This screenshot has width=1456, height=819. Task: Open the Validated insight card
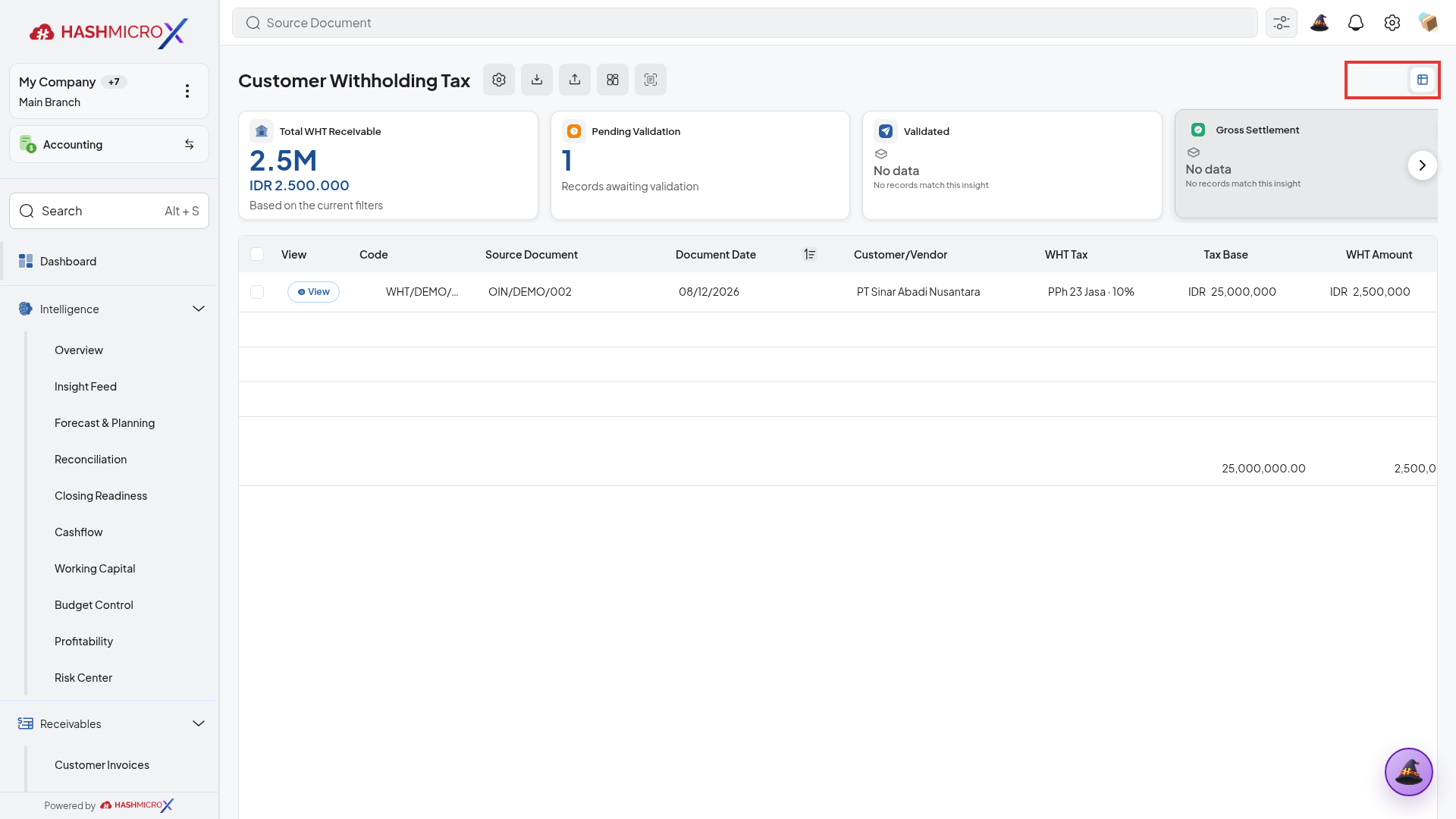[x=1012, y=165]
